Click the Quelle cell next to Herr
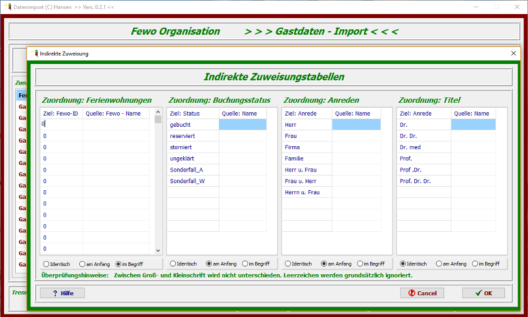 click(356, 124)
